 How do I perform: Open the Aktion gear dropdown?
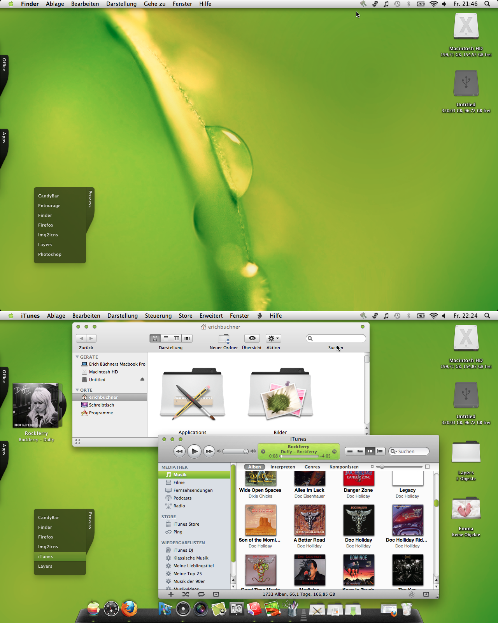(x=274, y=338)
